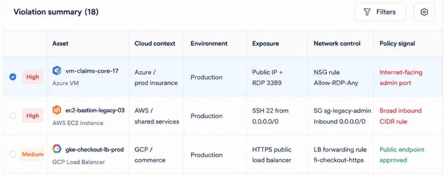Click the Azure VM subtitle text
The height and width of the screenshot is (176, 444).
tap(65, 83)
